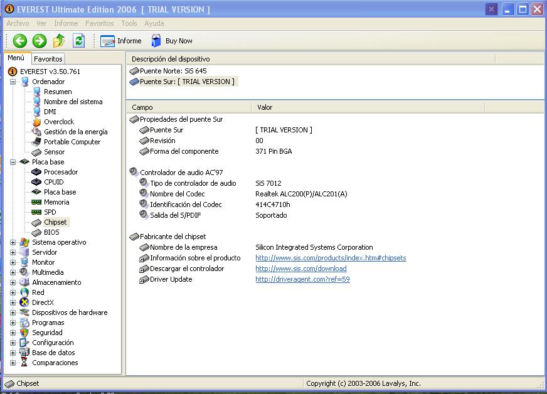547x394 pixels.
Task: Collapse the Placa base tree node
Action: [x=13, y=162]
